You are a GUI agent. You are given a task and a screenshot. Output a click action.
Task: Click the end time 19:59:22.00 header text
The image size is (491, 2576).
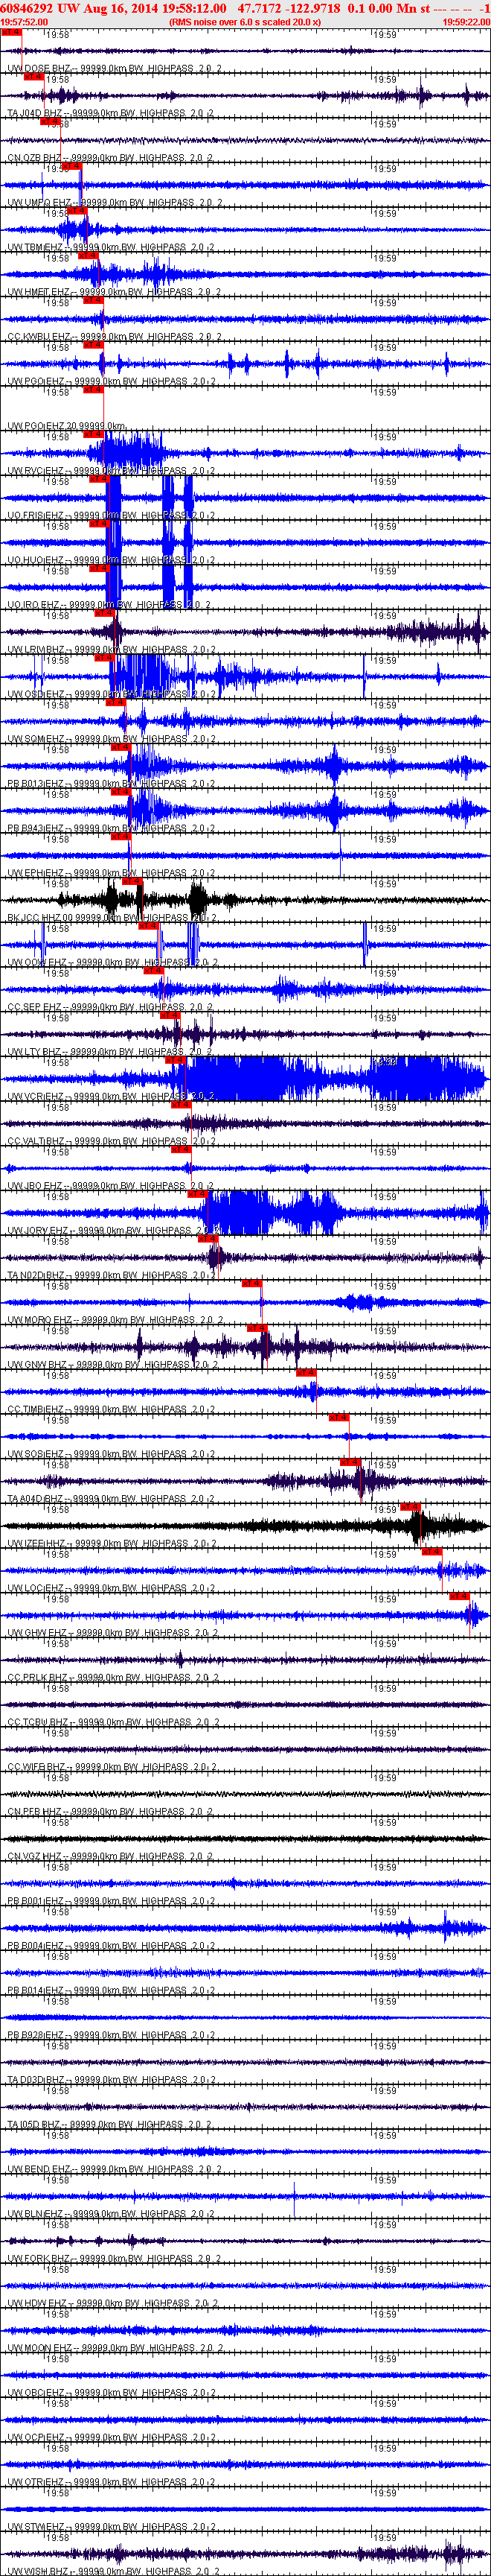click(x=466, y=21)
